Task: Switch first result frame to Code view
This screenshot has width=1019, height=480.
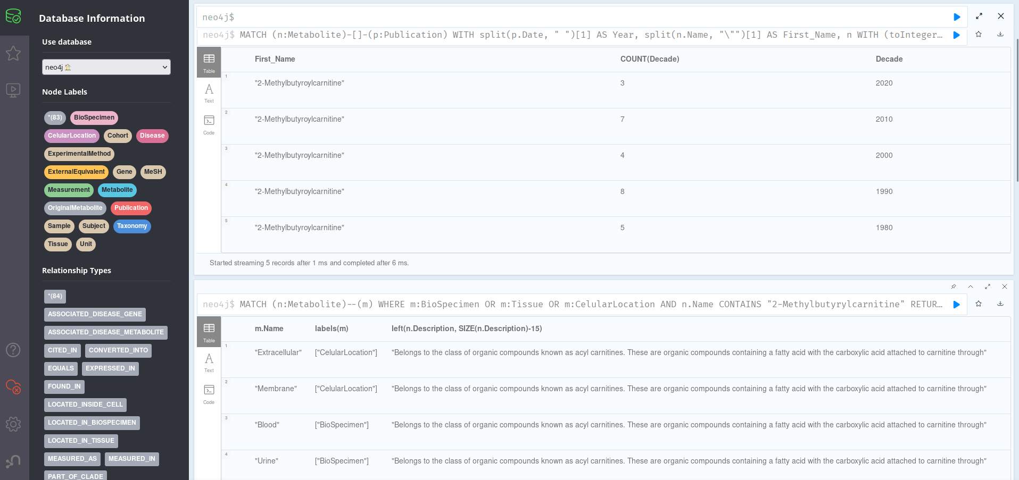Action: point(209,125)
